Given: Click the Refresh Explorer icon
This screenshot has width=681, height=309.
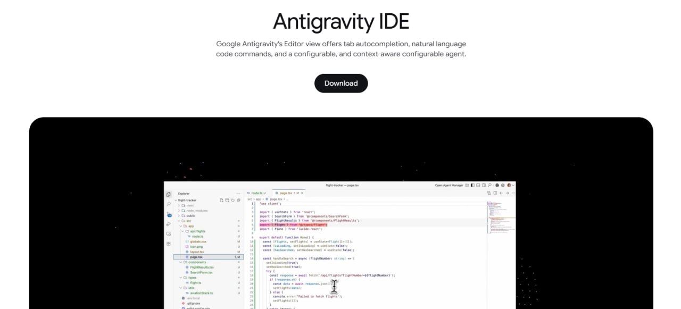Looking at the screenshot, I should (x=232, y=200).
